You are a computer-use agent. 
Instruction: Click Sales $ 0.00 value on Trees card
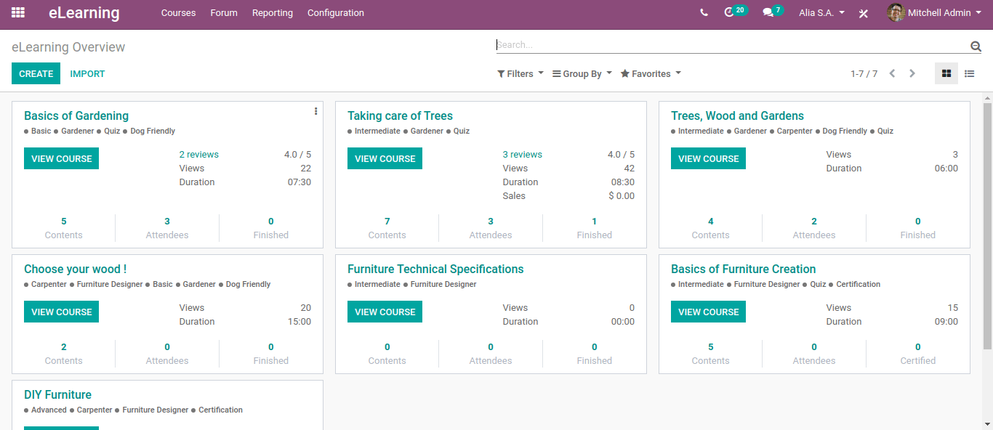coord(622,196)
